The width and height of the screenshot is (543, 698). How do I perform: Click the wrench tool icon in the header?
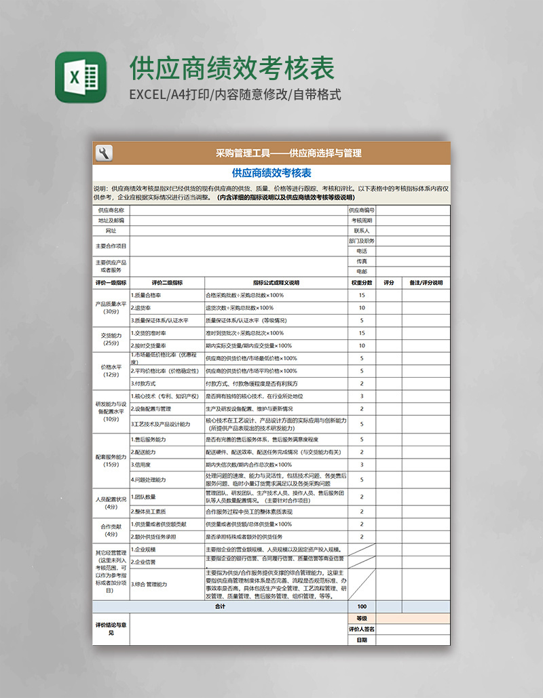coord(103,152)
